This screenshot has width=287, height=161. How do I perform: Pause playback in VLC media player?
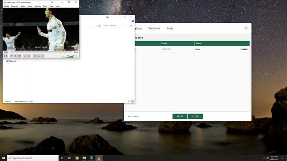coord(5,56)
